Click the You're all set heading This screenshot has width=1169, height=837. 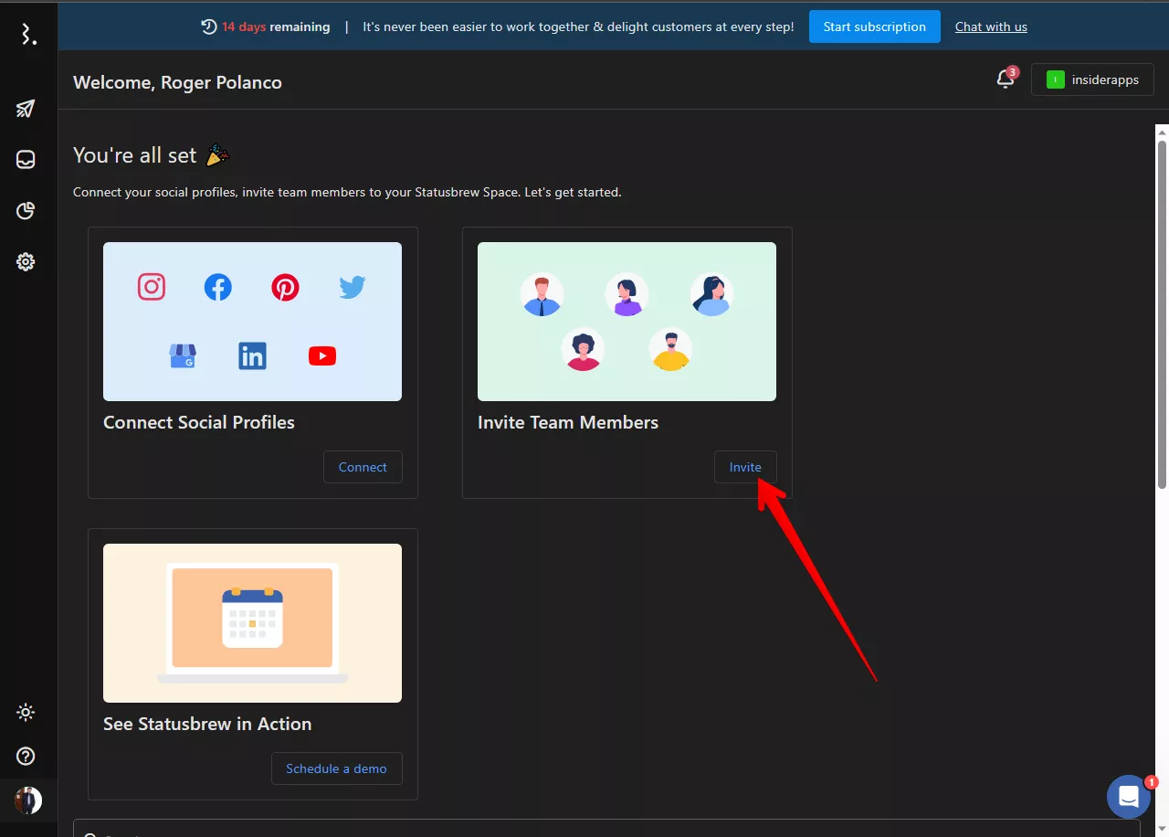click(x=135, y=155)
